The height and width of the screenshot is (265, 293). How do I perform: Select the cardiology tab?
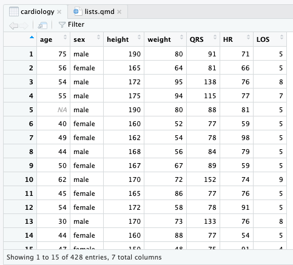35,12
